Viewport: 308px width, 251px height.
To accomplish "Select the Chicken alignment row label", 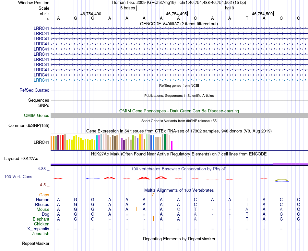I will [41, 224].
